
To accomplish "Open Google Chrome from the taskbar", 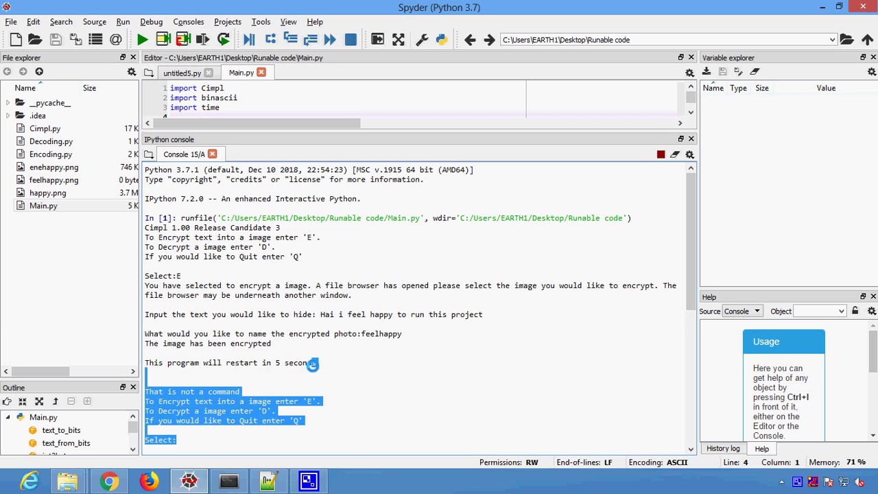I will tap(109, 481).
